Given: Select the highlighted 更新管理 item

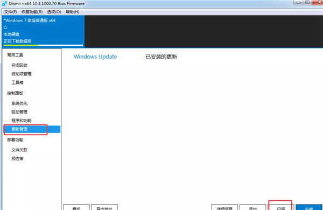Looking at the screenshot, I should pos(32,129).
